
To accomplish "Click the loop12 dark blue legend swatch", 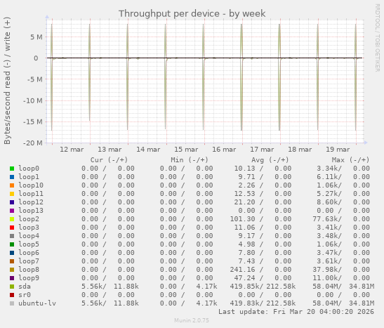I will 12,202.
